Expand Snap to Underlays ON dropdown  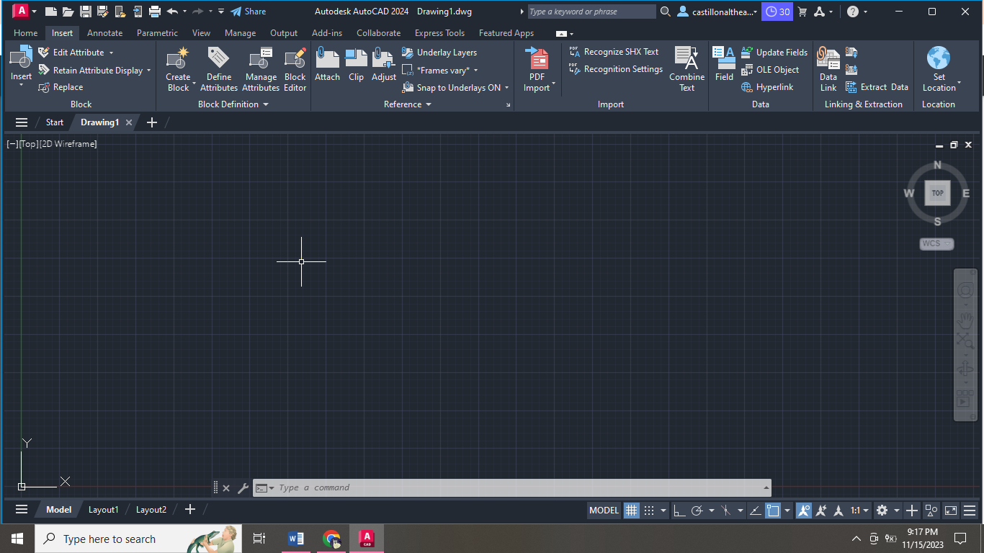[x=506, y=88]
